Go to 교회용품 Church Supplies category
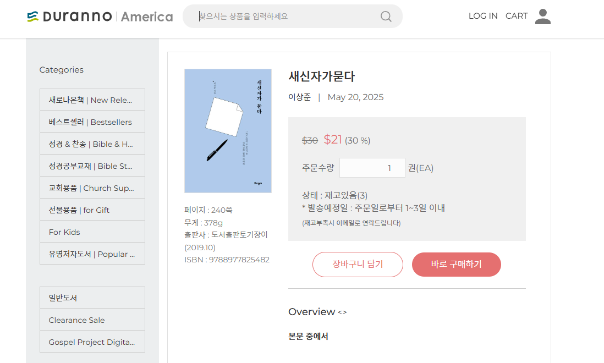 click(x=92, y=188)
